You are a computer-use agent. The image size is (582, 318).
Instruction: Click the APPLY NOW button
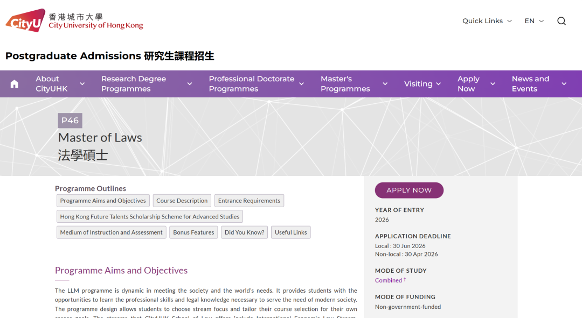tap(409, 190)
